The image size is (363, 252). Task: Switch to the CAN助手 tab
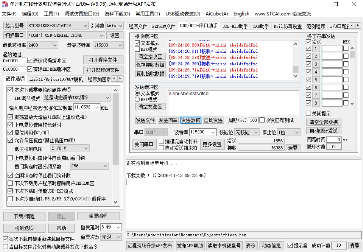click(260, 26)
